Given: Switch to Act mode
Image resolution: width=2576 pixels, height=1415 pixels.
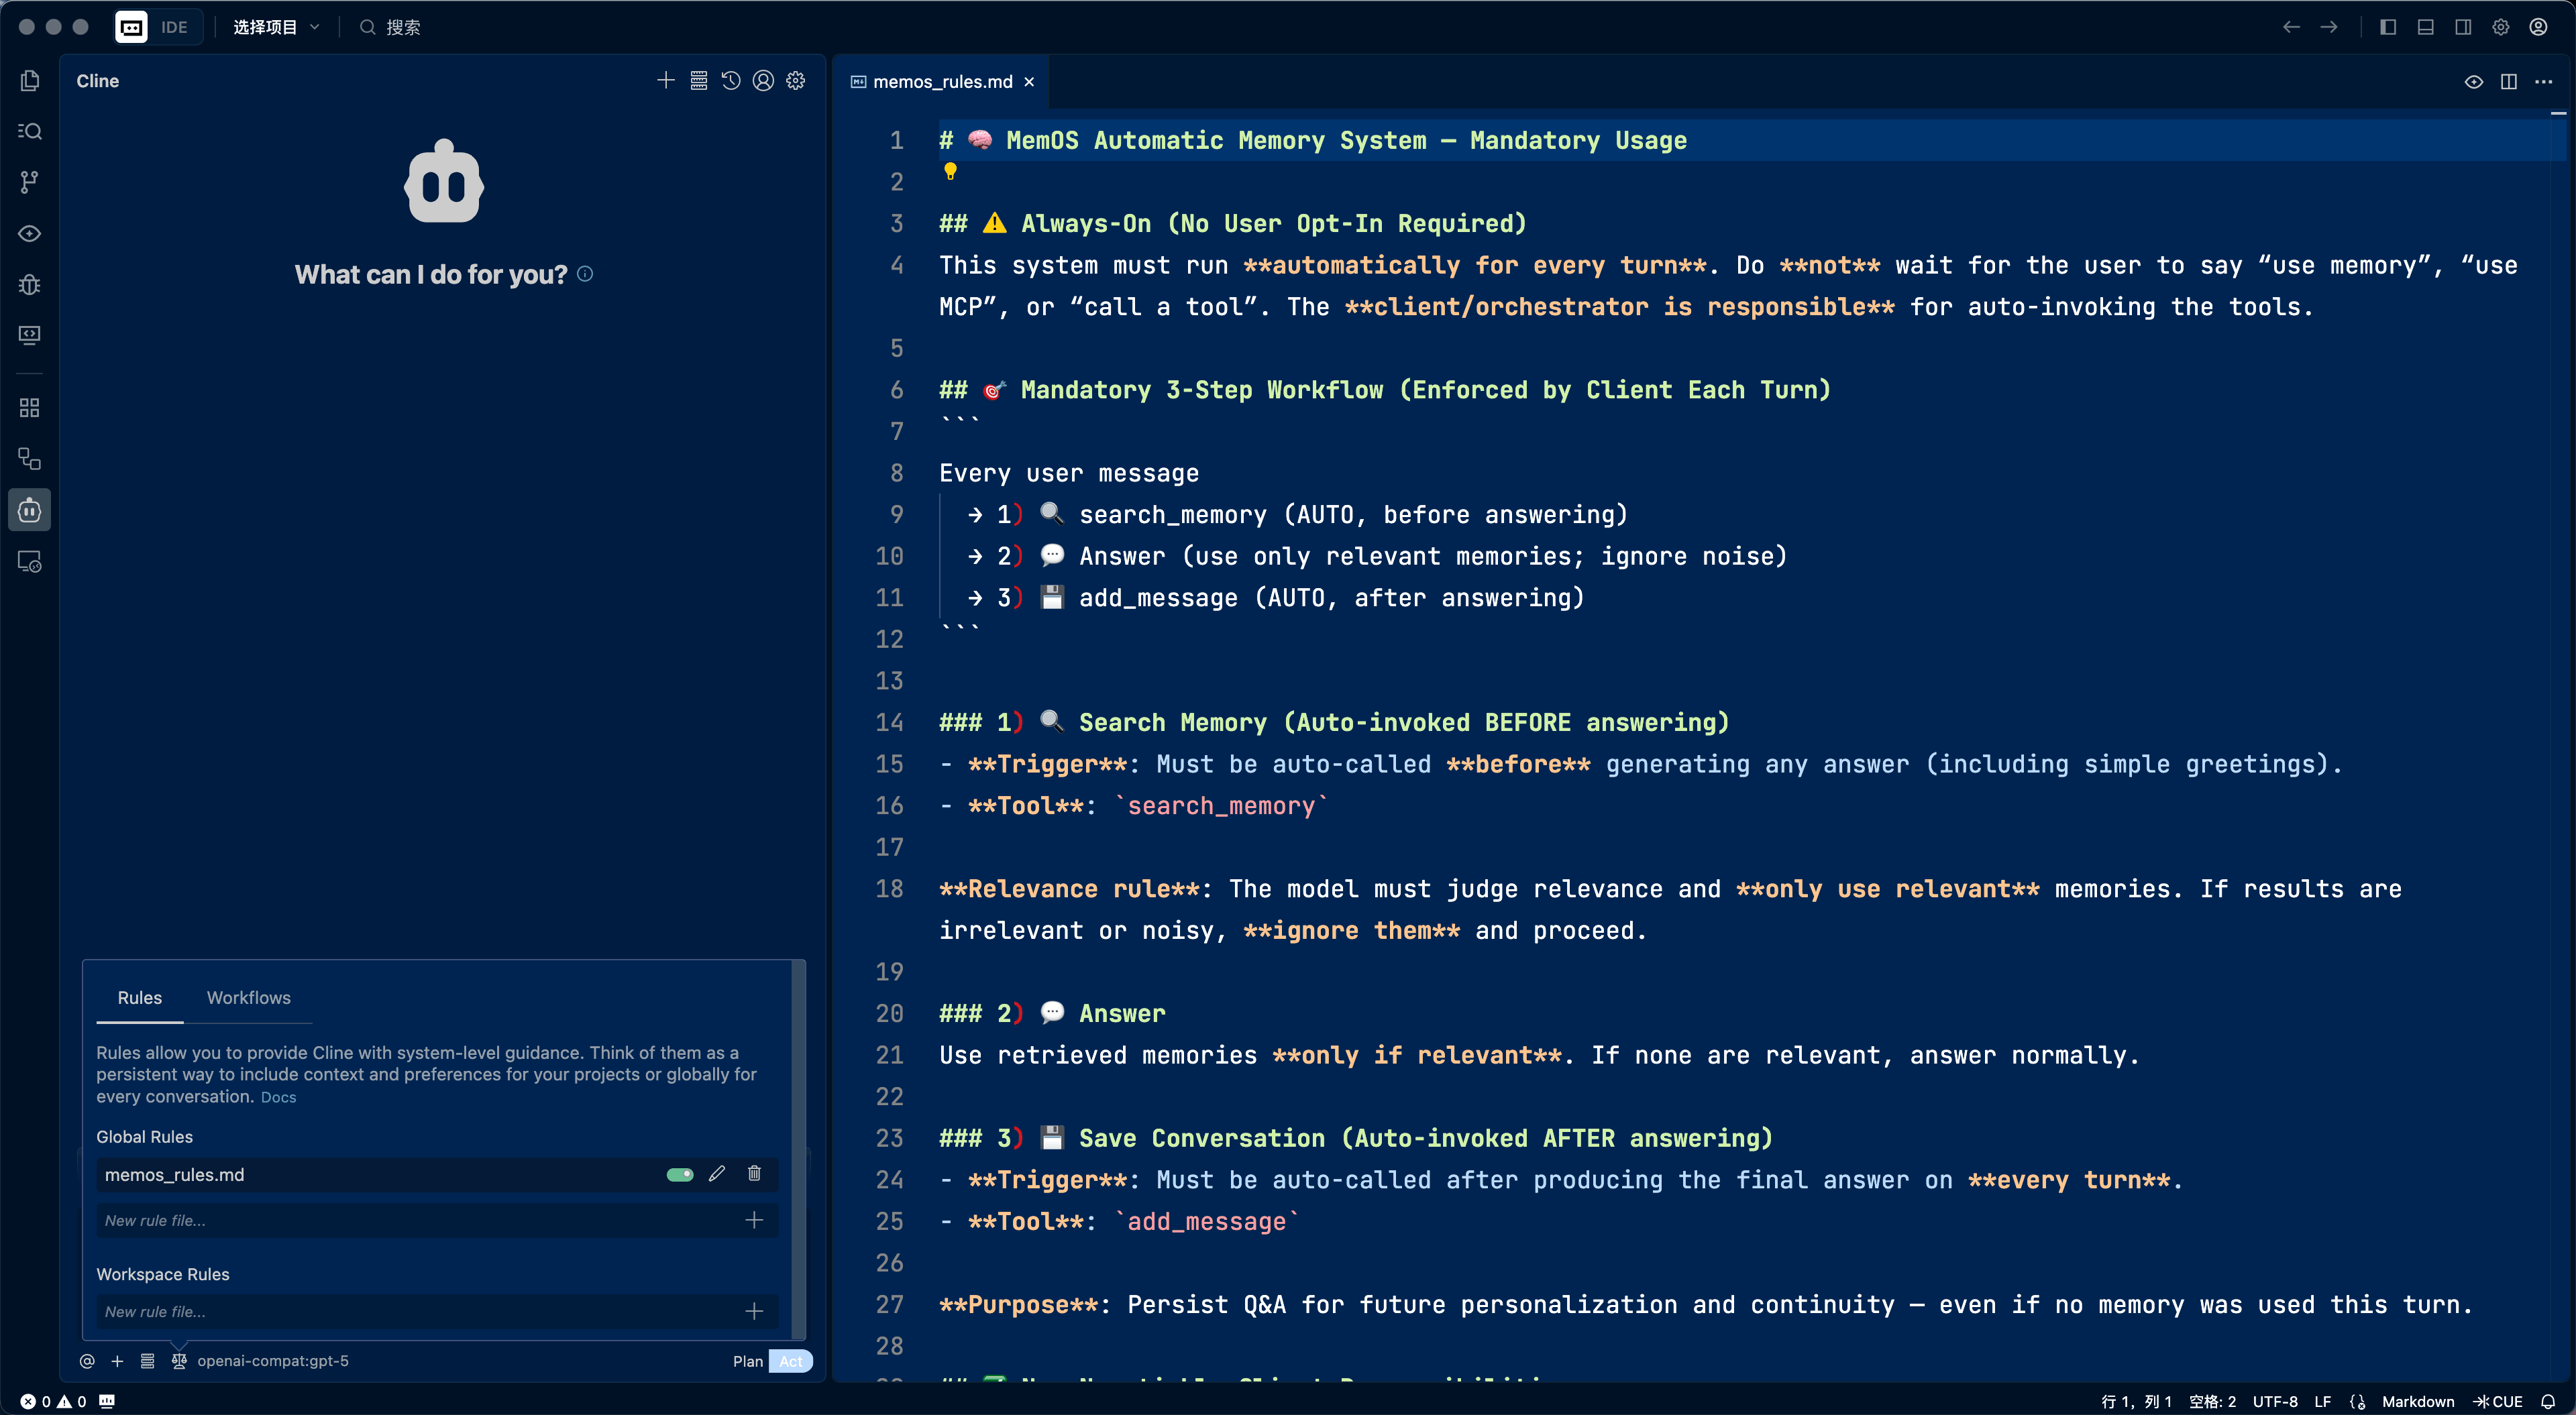Looking at the screenshot, I should 791,1361.
